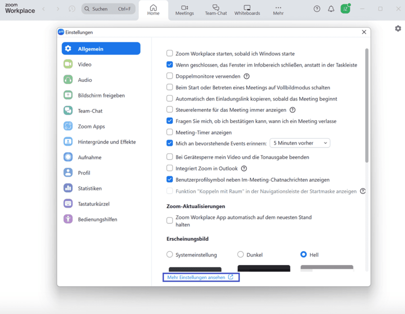Click the Dunkel theme preview thumbnail
The width and height of the screenshot is (405, 314).
[x=264, y=268]
